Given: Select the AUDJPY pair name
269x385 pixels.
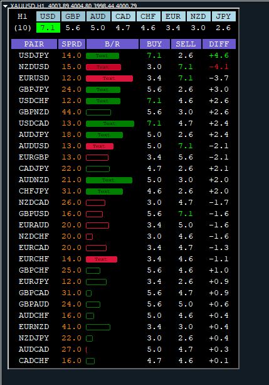Looking at the screenshot, I should click(x=34, y=134).
